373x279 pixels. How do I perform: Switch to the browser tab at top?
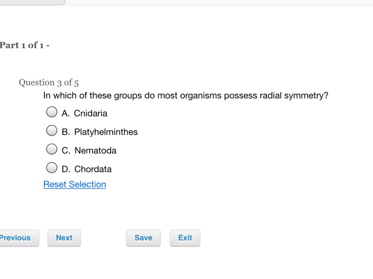(x=31, y=2)
